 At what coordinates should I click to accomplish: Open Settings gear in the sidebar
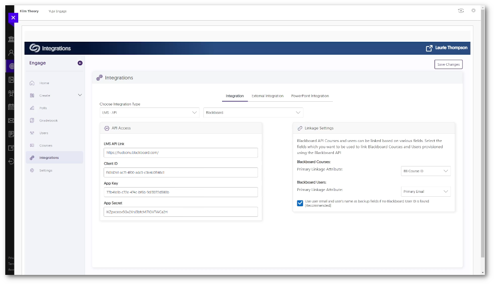coord(32,170)
